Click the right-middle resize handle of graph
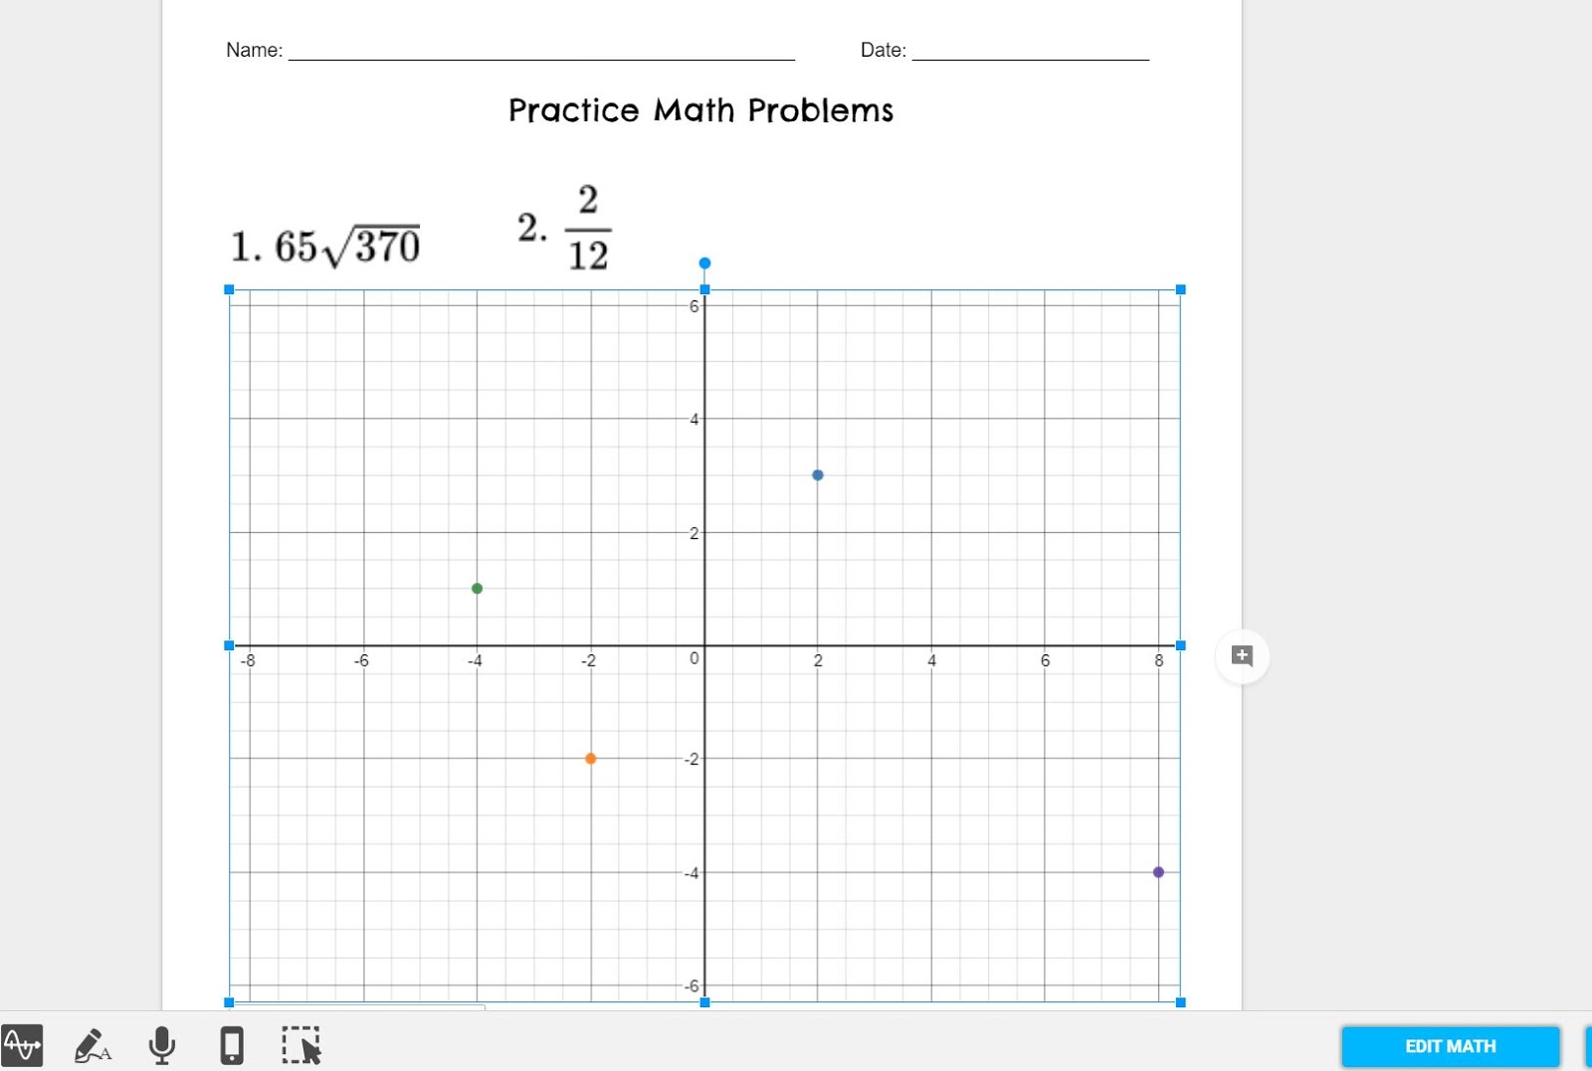 coord(1181,645)
